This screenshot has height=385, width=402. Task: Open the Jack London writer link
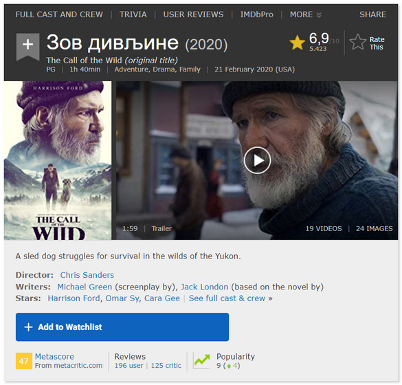point(204,287)
